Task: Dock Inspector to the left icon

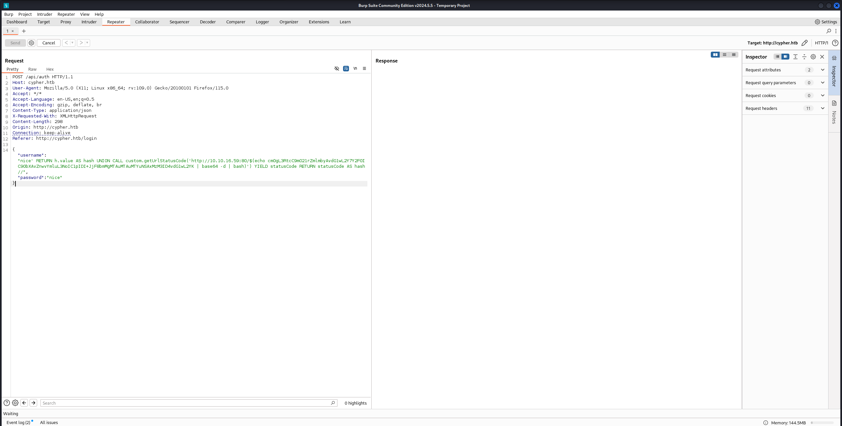Action: 778,57
